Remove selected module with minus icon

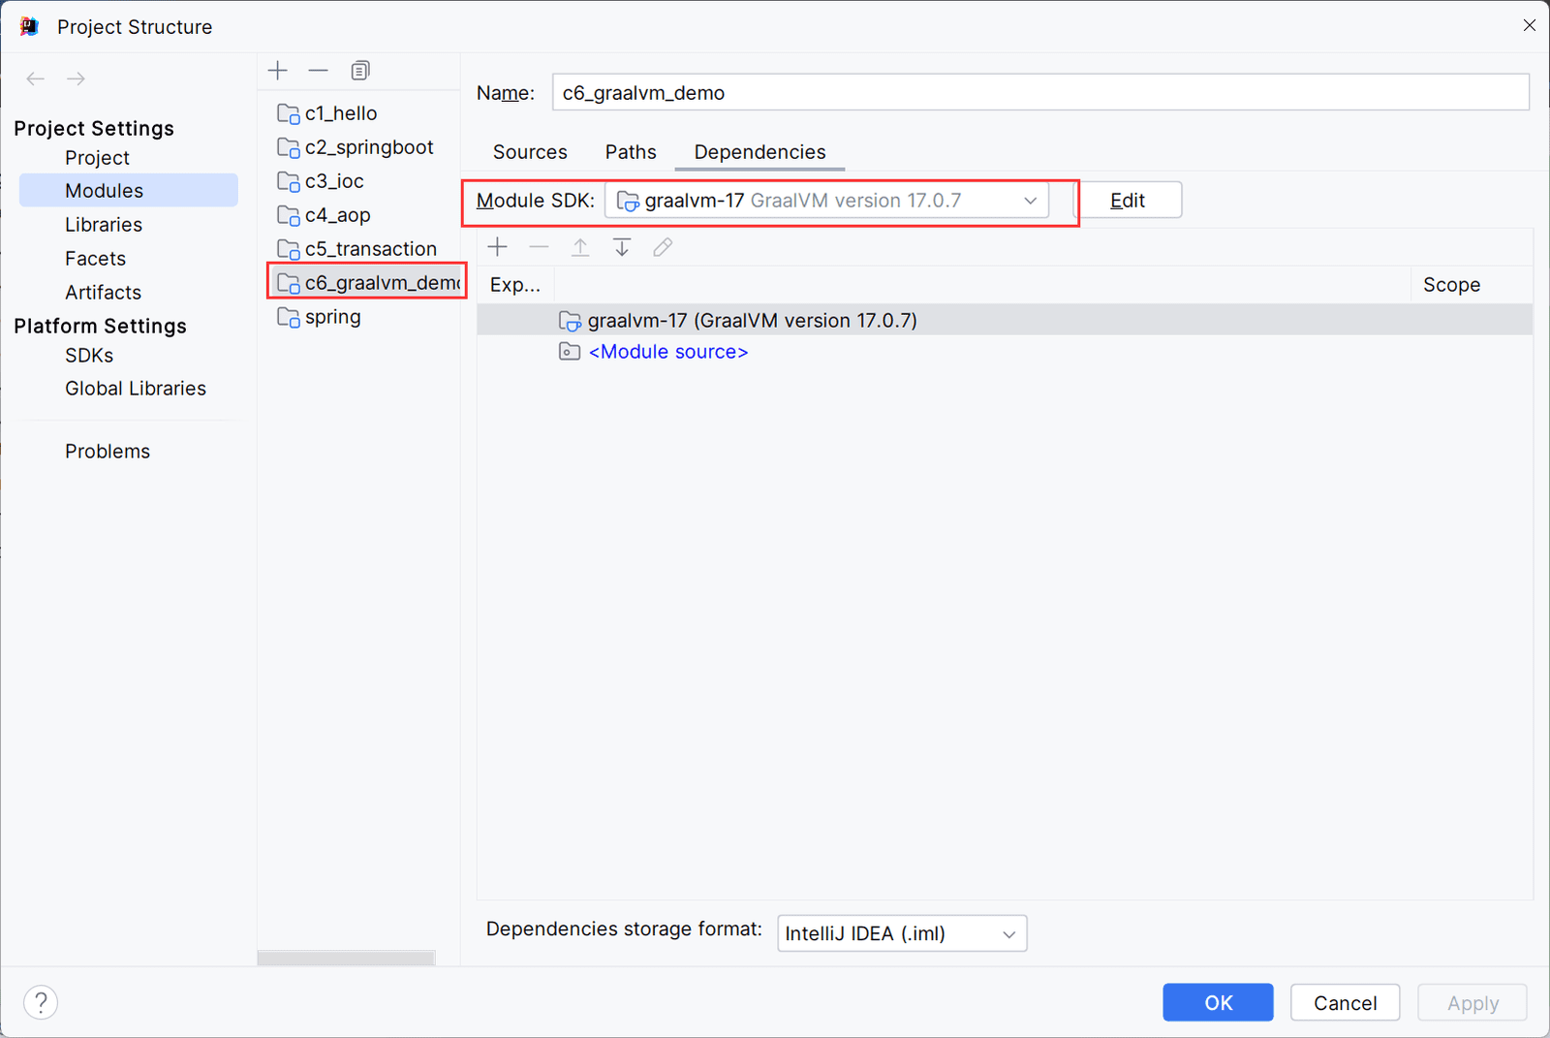tap(318, 71)
